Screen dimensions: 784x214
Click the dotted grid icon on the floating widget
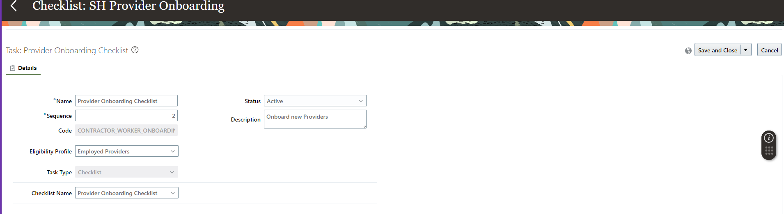coord(769,151)
